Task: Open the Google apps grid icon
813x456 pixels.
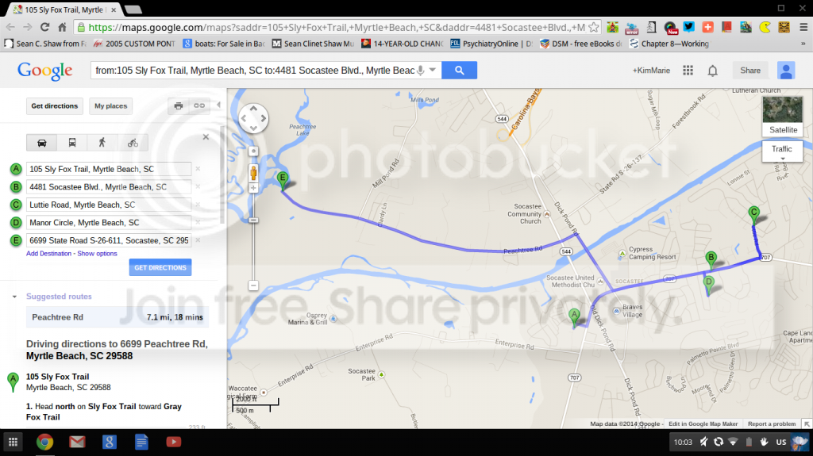Action: click(x=688, y=71)
